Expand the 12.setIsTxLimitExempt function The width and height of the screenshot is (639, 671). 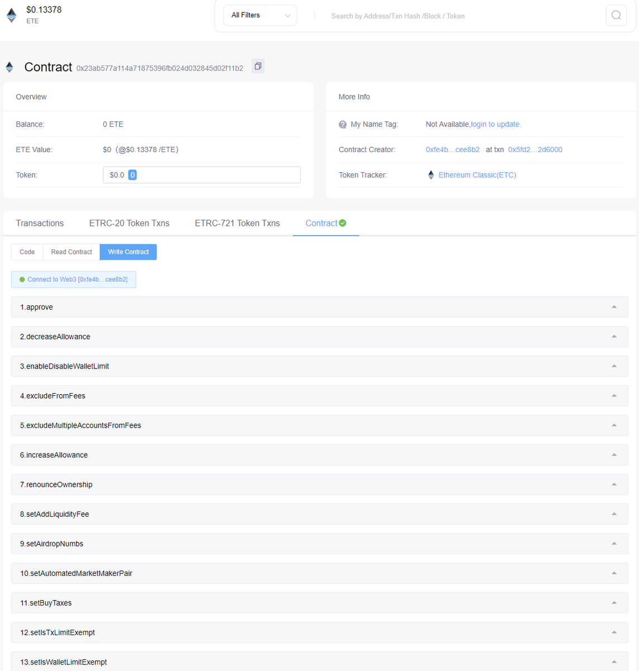(x=319, y=633)
